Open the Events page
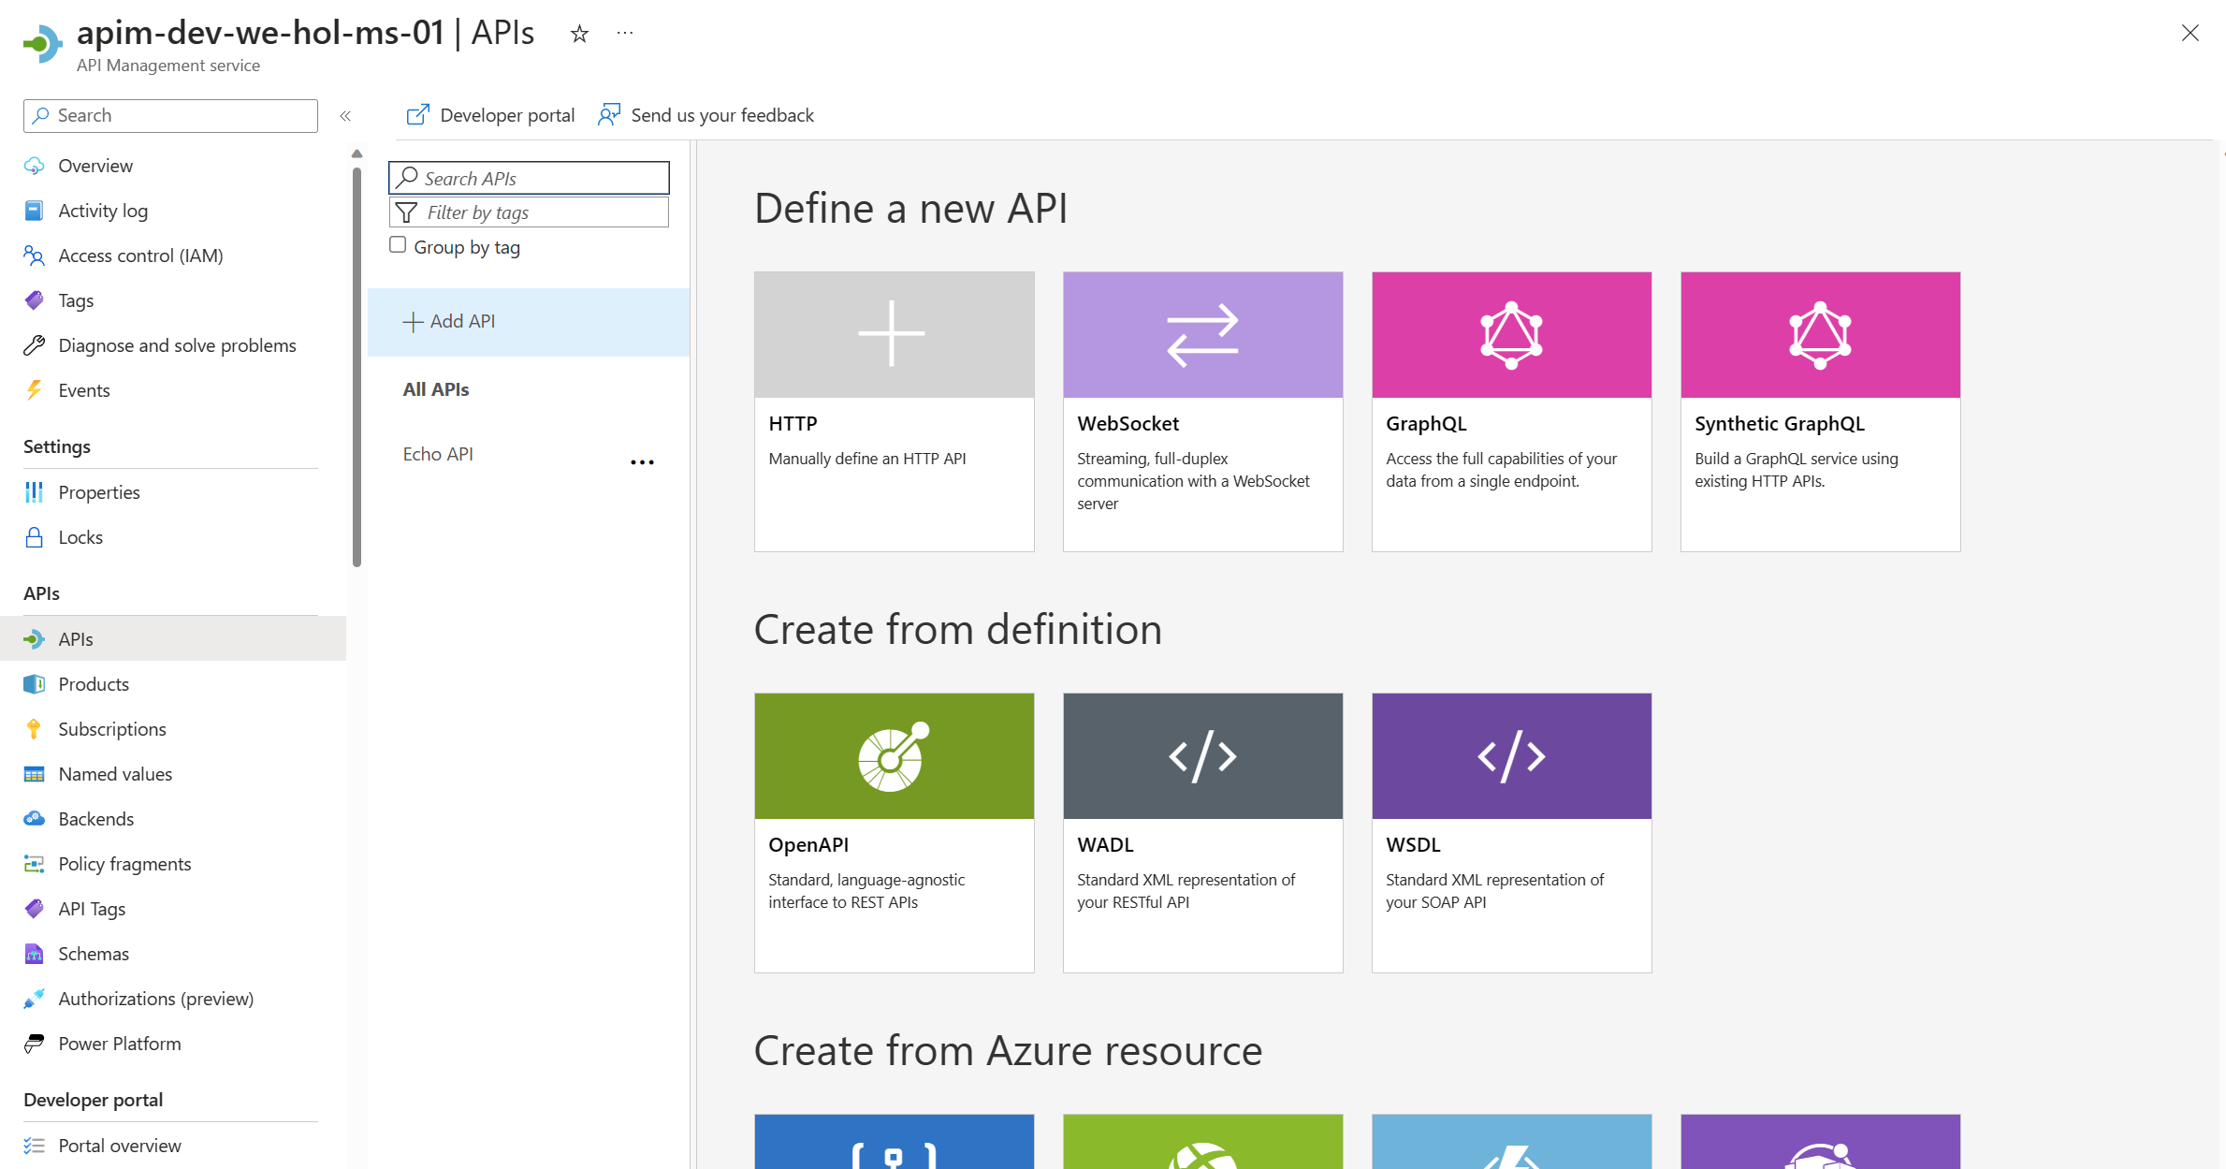The image size is (2226, 1169). tap(84, 390)
